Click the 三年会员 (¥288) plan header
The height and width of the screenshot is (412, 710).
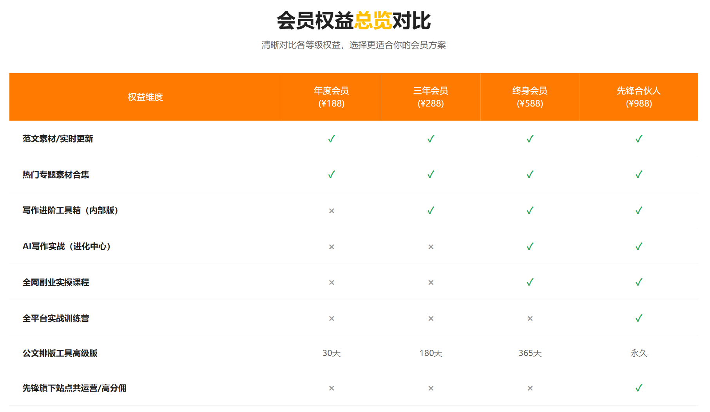[431, 97]
